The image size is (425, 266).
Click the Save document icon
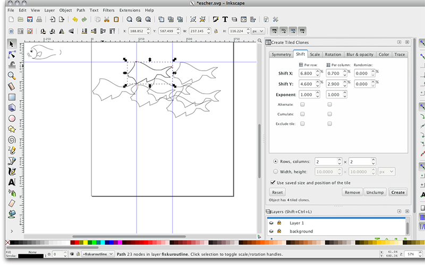[x=30, y=20]
